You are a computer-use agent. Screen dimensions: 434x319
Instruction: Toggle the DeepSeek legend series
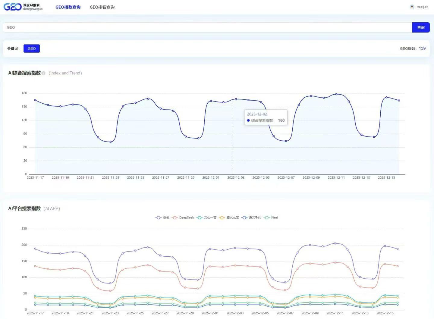[x=183, y=217]
